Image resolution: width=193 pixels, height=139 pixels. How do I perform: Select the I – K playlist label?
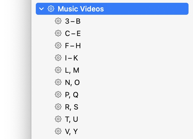coord(71,58)
